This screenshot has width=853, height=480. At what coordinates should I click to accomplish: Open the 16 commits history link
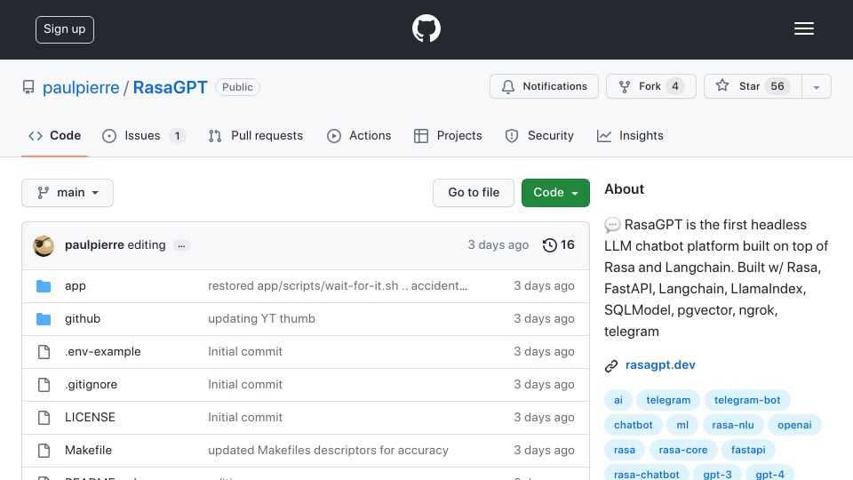point(559,245)
